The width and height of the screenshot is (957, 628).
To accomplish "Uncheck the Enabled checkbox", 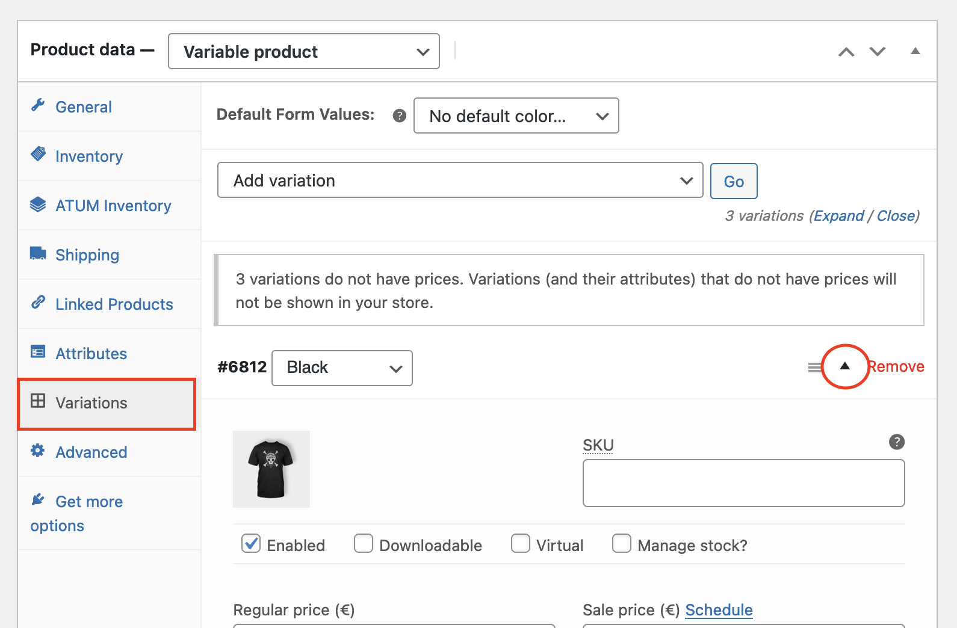I will click(x=251, y=544).
